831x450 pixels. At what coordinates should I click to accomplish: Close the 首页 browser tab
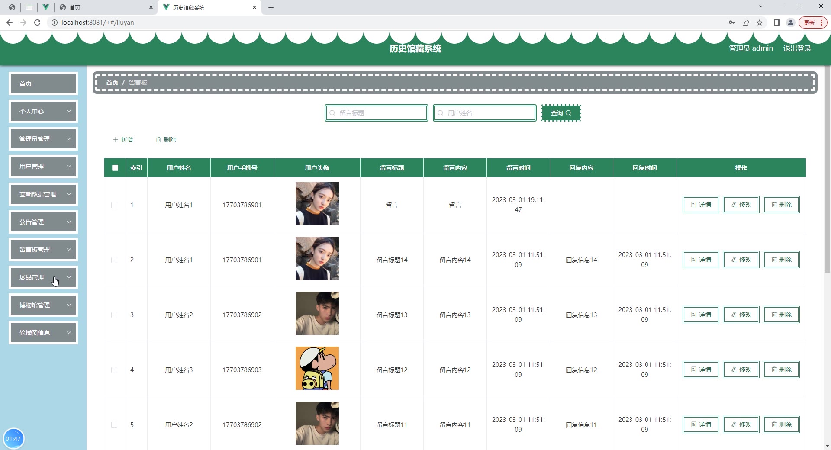[x=151, y=7]
